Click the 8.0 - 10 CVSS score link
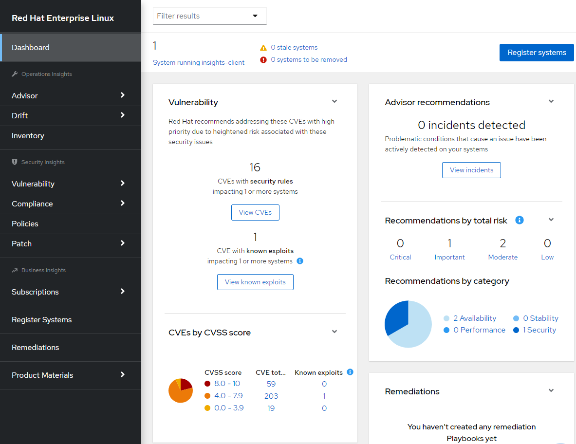This screenshot has height=444, width=576. 227,384
